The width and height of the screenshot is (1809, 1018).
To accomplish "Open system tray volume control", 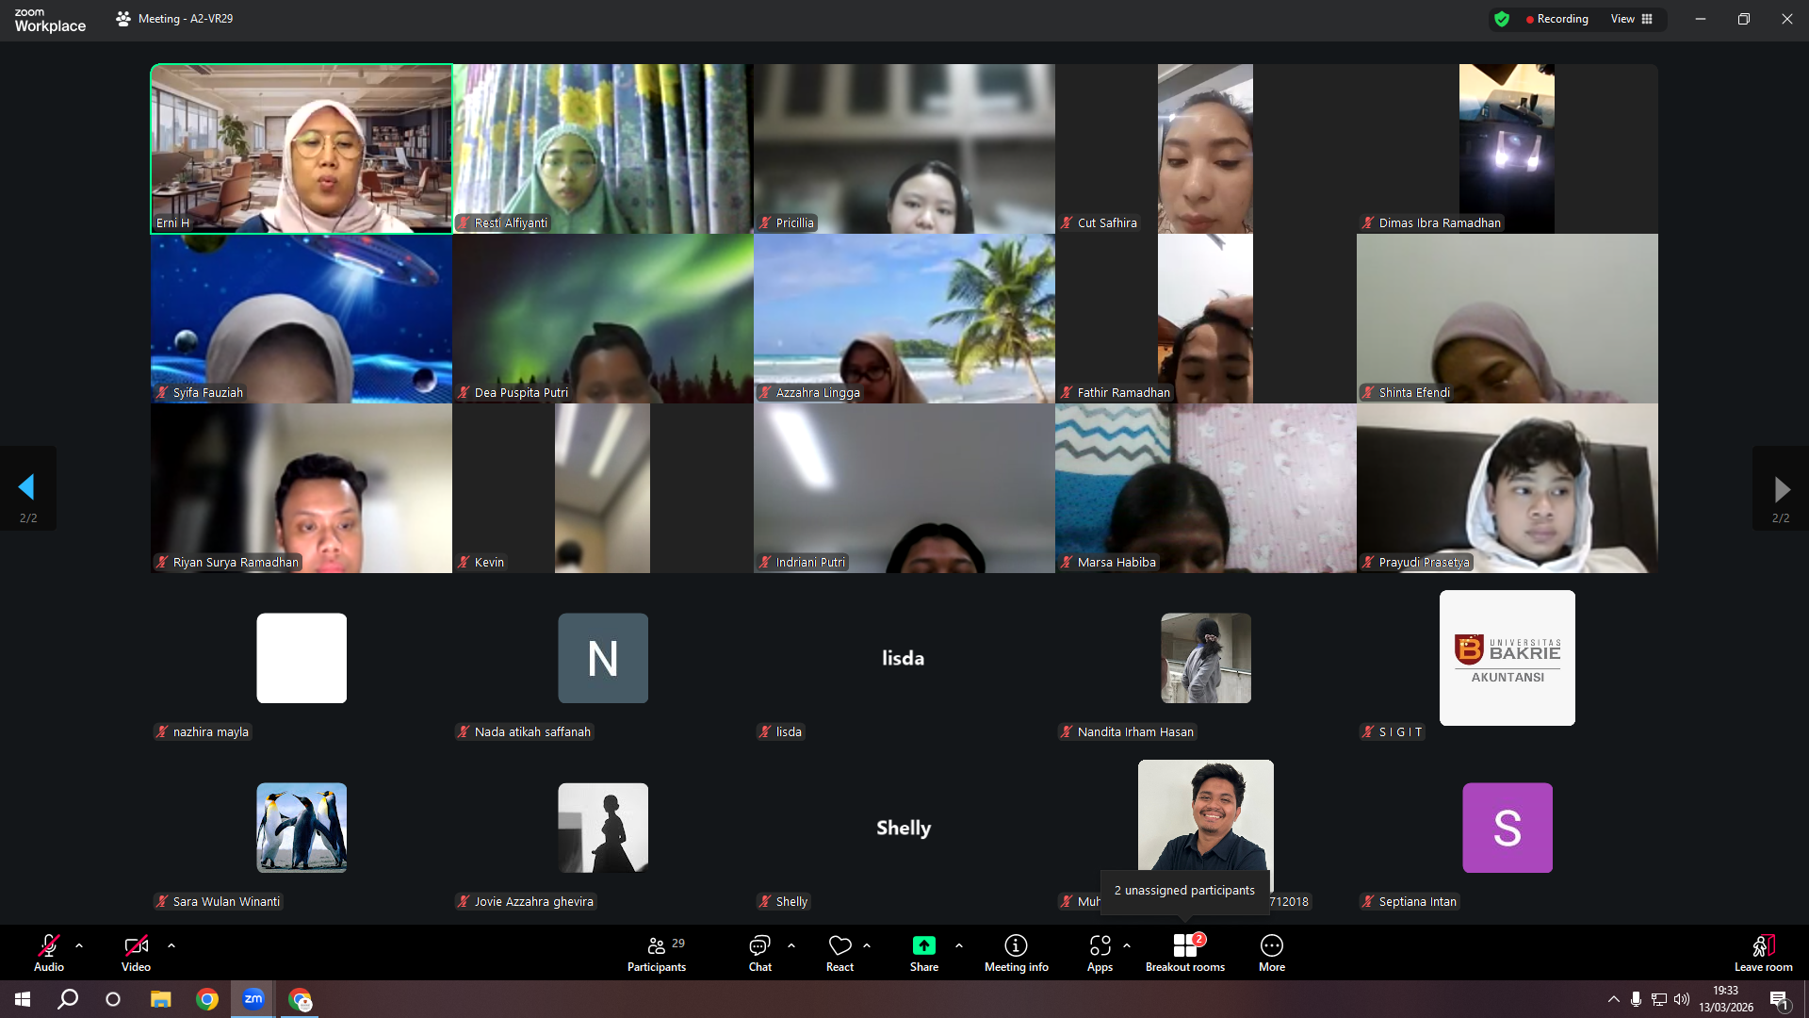I will tap(1682, 999).
